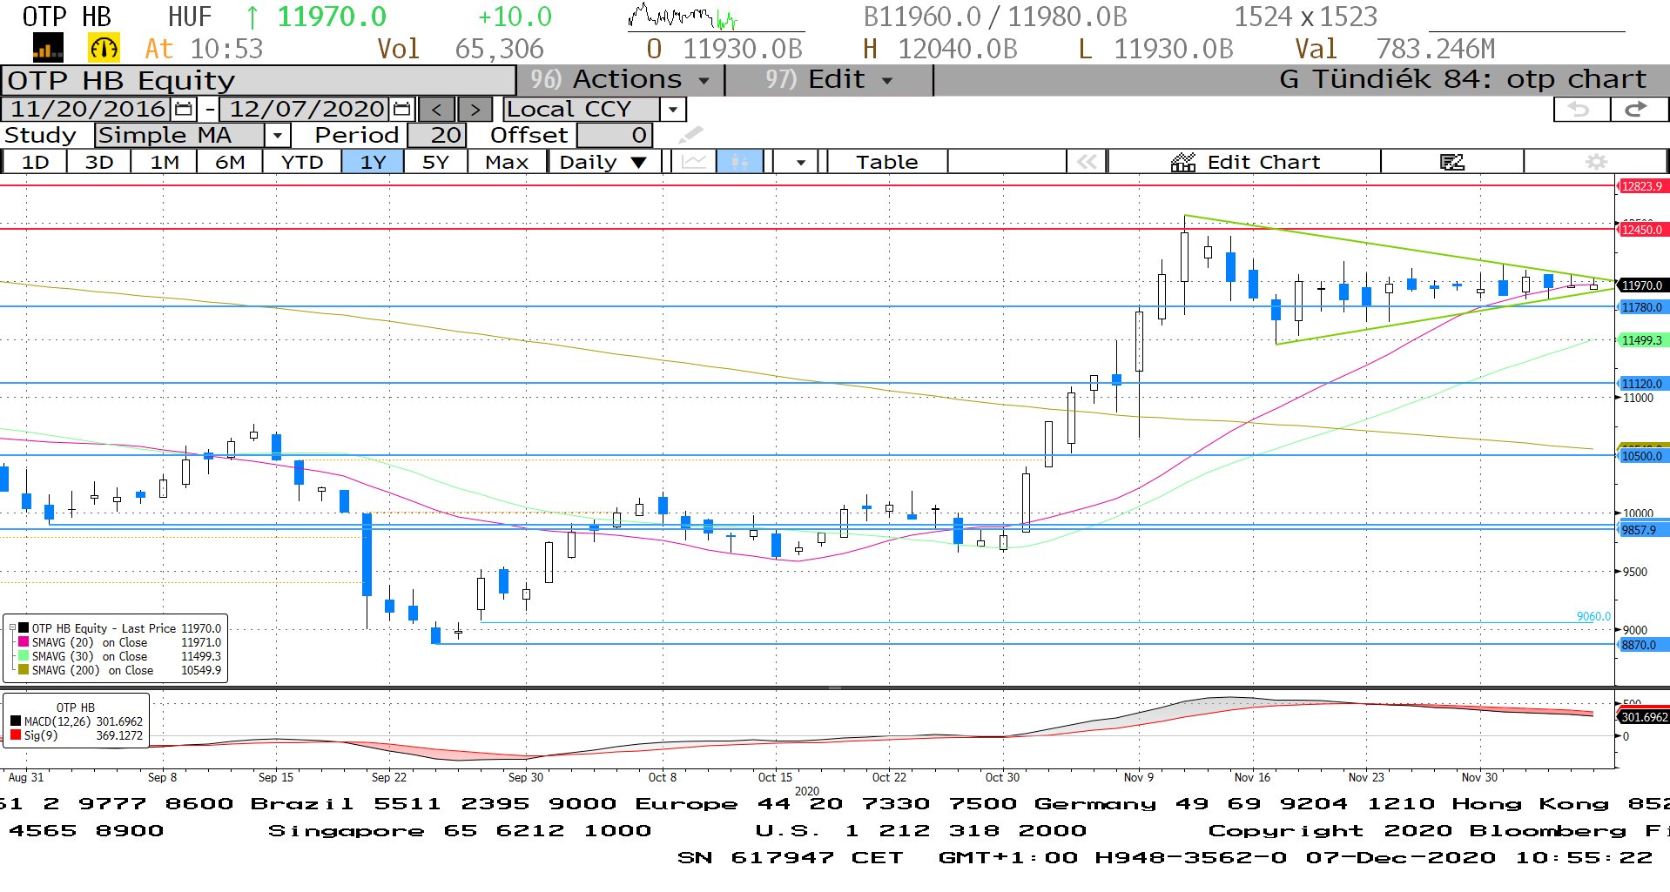Click the 11970.0 last price axis label
Image resolution: width=1670 pixels, height=892 pixels.
point(1642,285)
